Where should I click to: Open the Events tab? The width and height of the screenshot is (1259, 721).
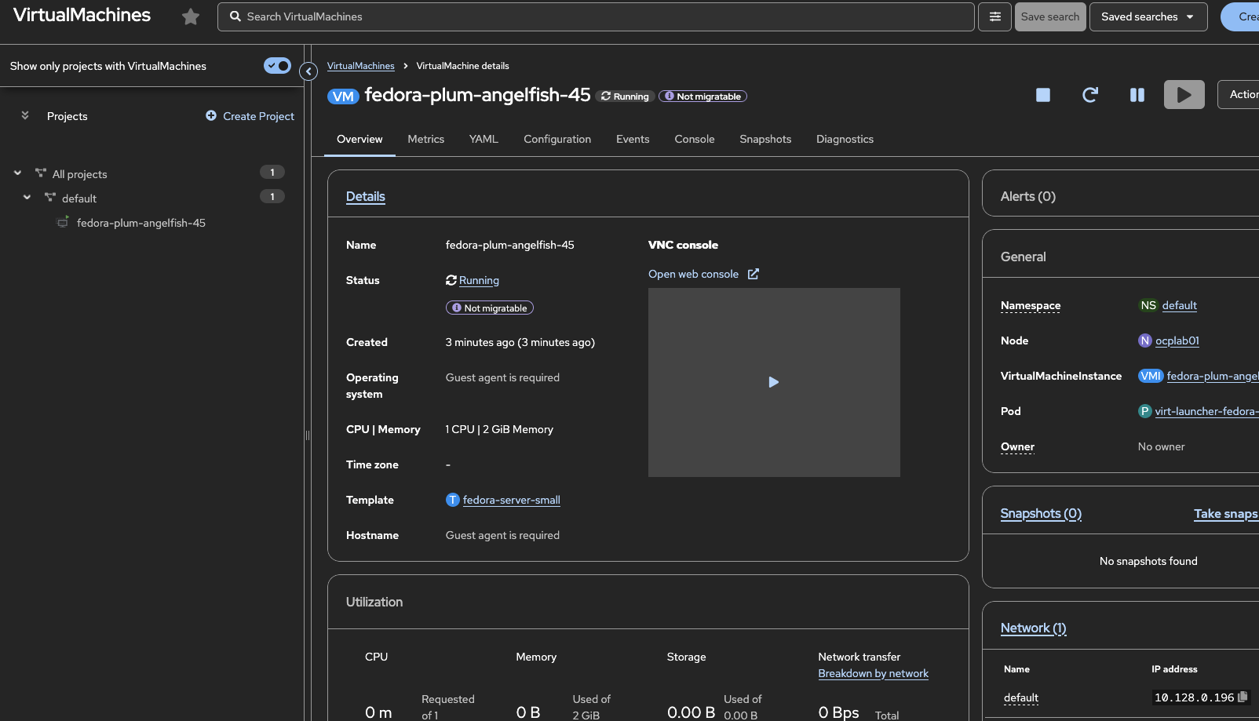coord(633,139)
